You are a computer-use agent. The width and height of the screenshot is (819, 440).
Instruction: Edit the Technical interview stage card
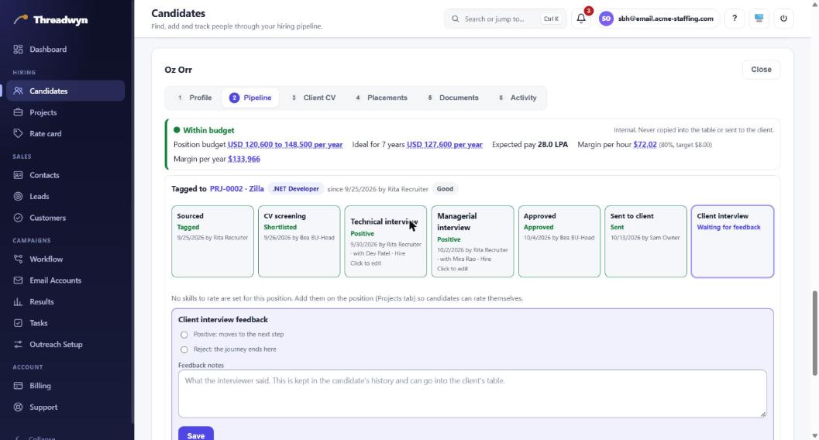385,241
